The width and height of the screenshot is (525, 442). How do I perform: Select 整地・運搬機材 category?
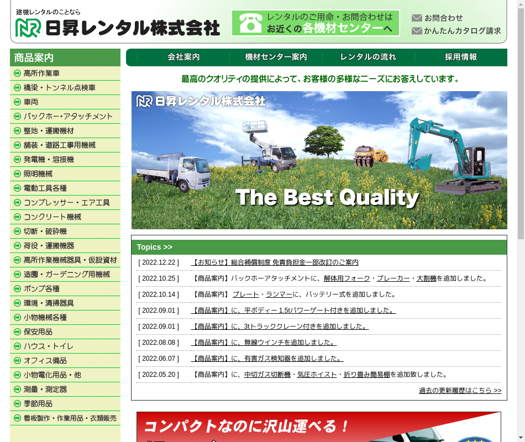(65, 131)
